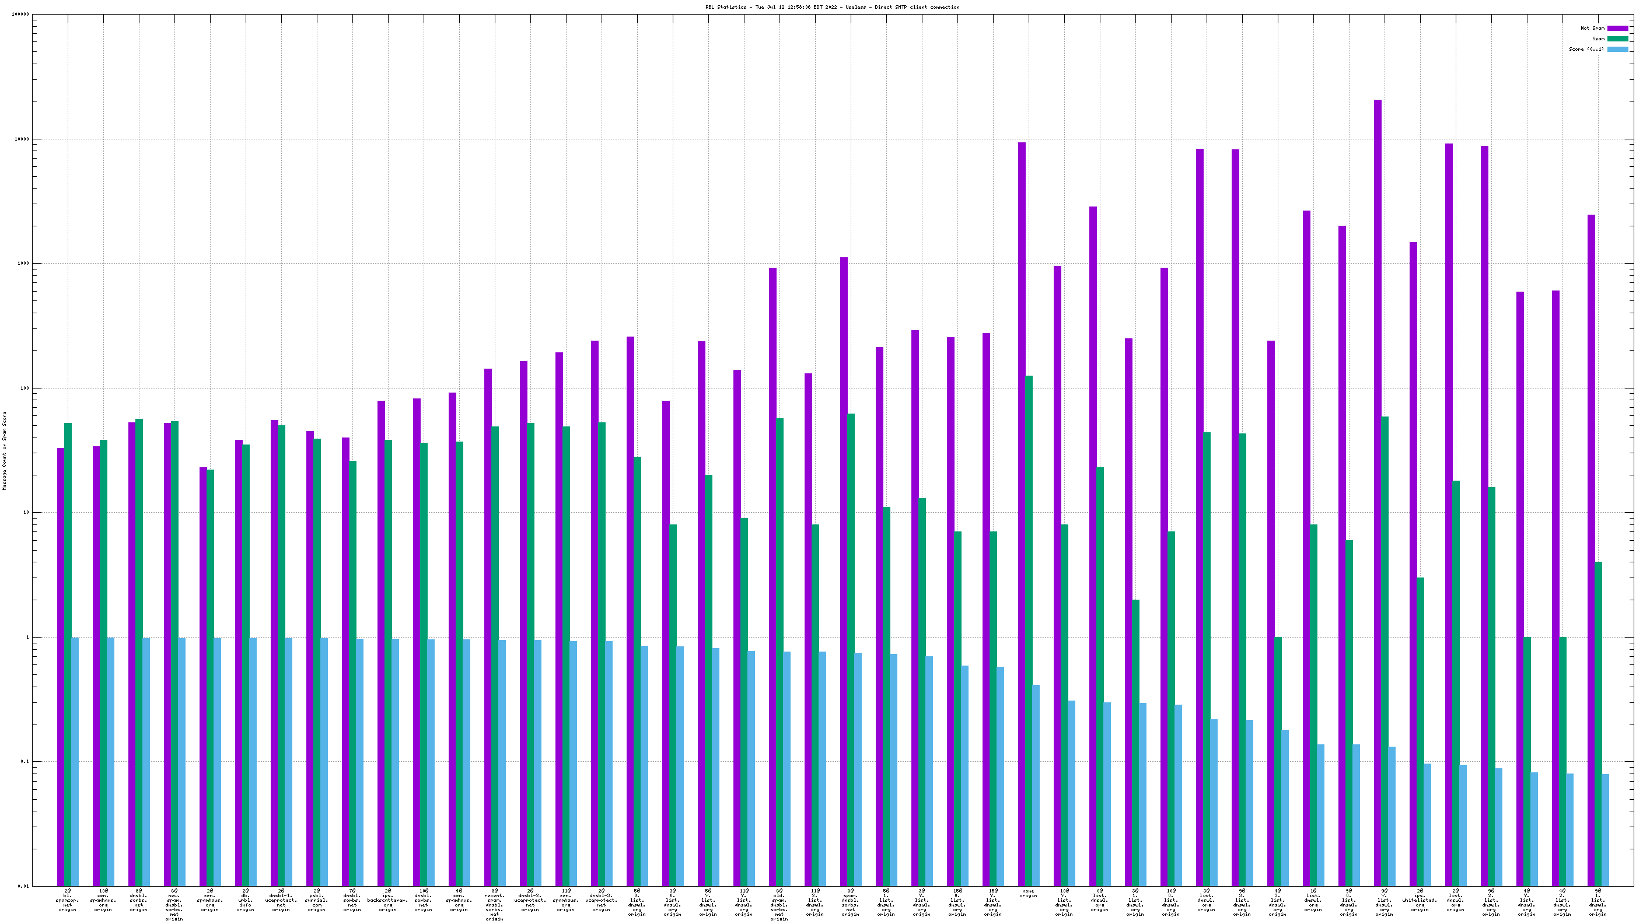Select the db.wpbl.info x-axis label
The height and width of the screenshot is (924, 1643).
[245, 900]
